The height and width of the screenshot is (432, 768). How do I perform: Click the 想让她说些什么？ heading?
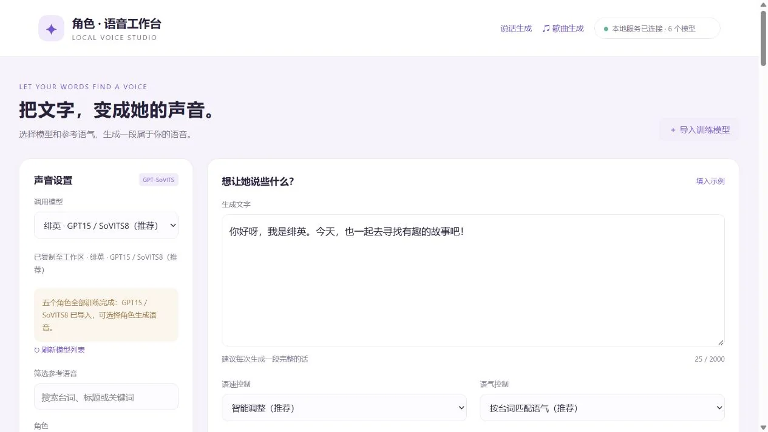(258, 181)
